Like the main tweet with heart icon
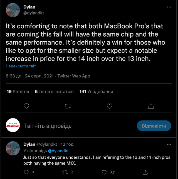 tap(110, 106)
